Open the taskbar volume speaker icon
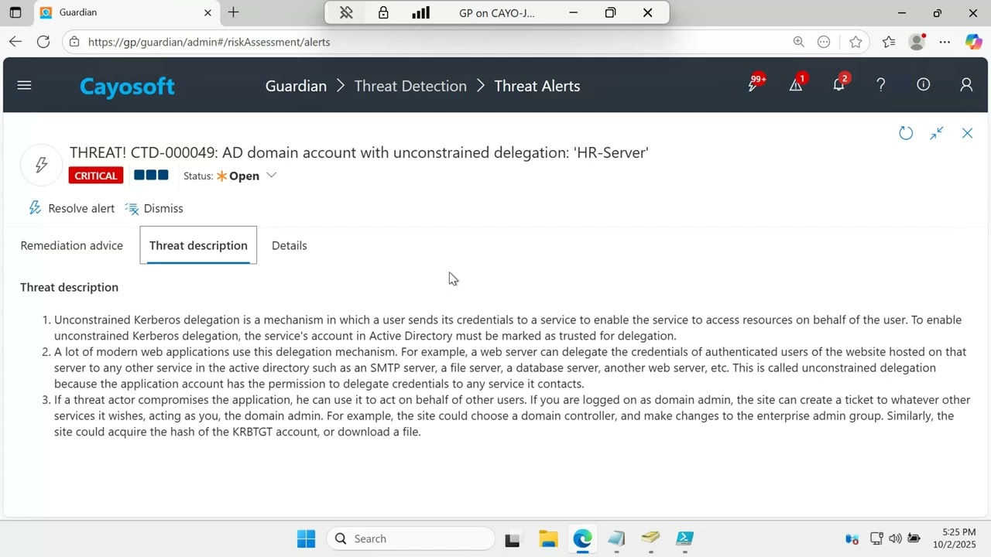 click(895, 538)
